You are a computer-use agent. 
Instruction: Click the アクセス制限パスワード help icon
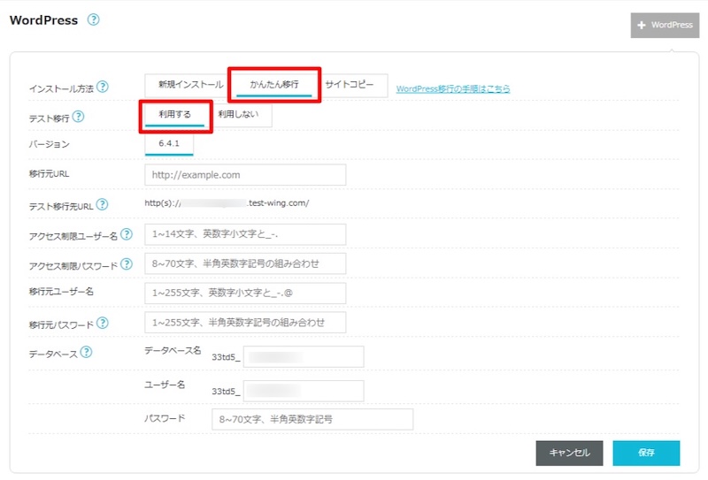pos(127,263)
